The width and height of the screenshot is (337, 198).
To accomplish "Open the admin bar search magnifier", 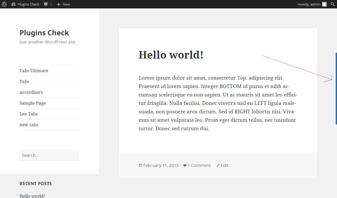I will click(x=333, y=4).
